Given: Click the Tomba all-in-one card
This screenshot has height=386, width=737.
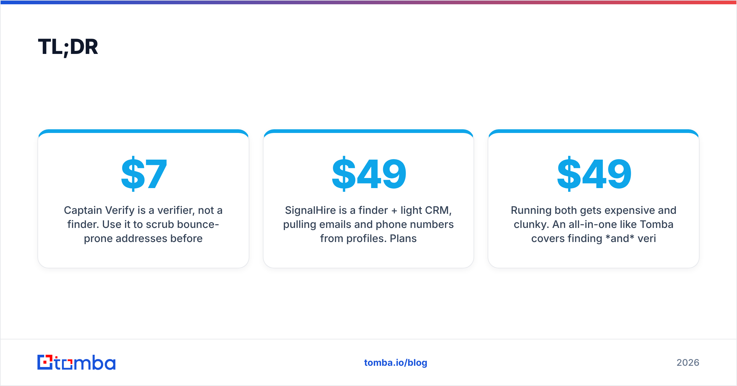Looking at the screenshot, I should pos(594,199).
